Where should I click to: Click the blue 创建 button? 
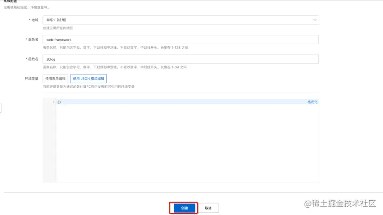pyautogui.click(x=185, y=208)
